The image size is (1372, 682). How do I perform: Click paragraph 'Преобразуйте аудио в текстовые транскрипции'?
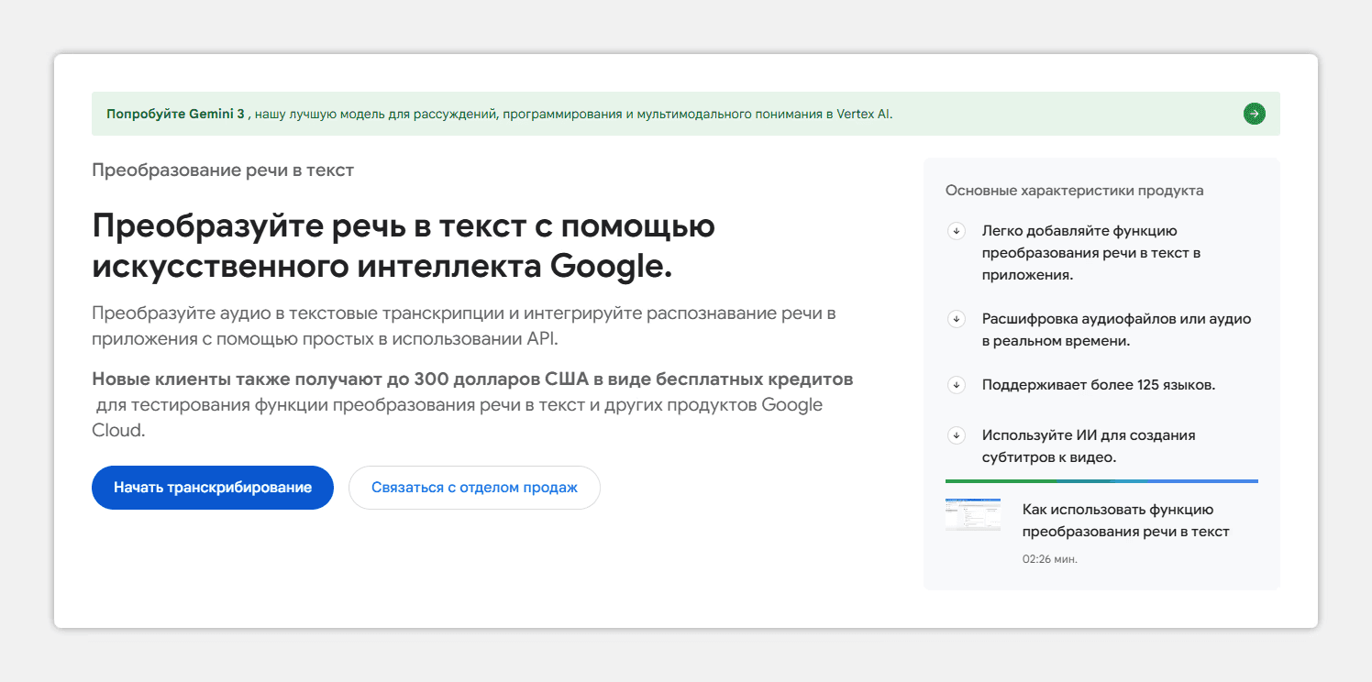tap(464, 325)
